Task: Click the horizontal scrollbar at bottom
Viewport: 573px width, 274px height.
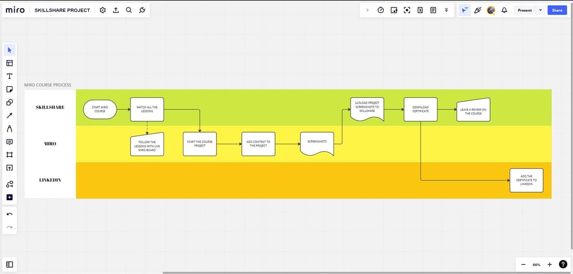Action: pyautogui.click(x=366, y=272)
